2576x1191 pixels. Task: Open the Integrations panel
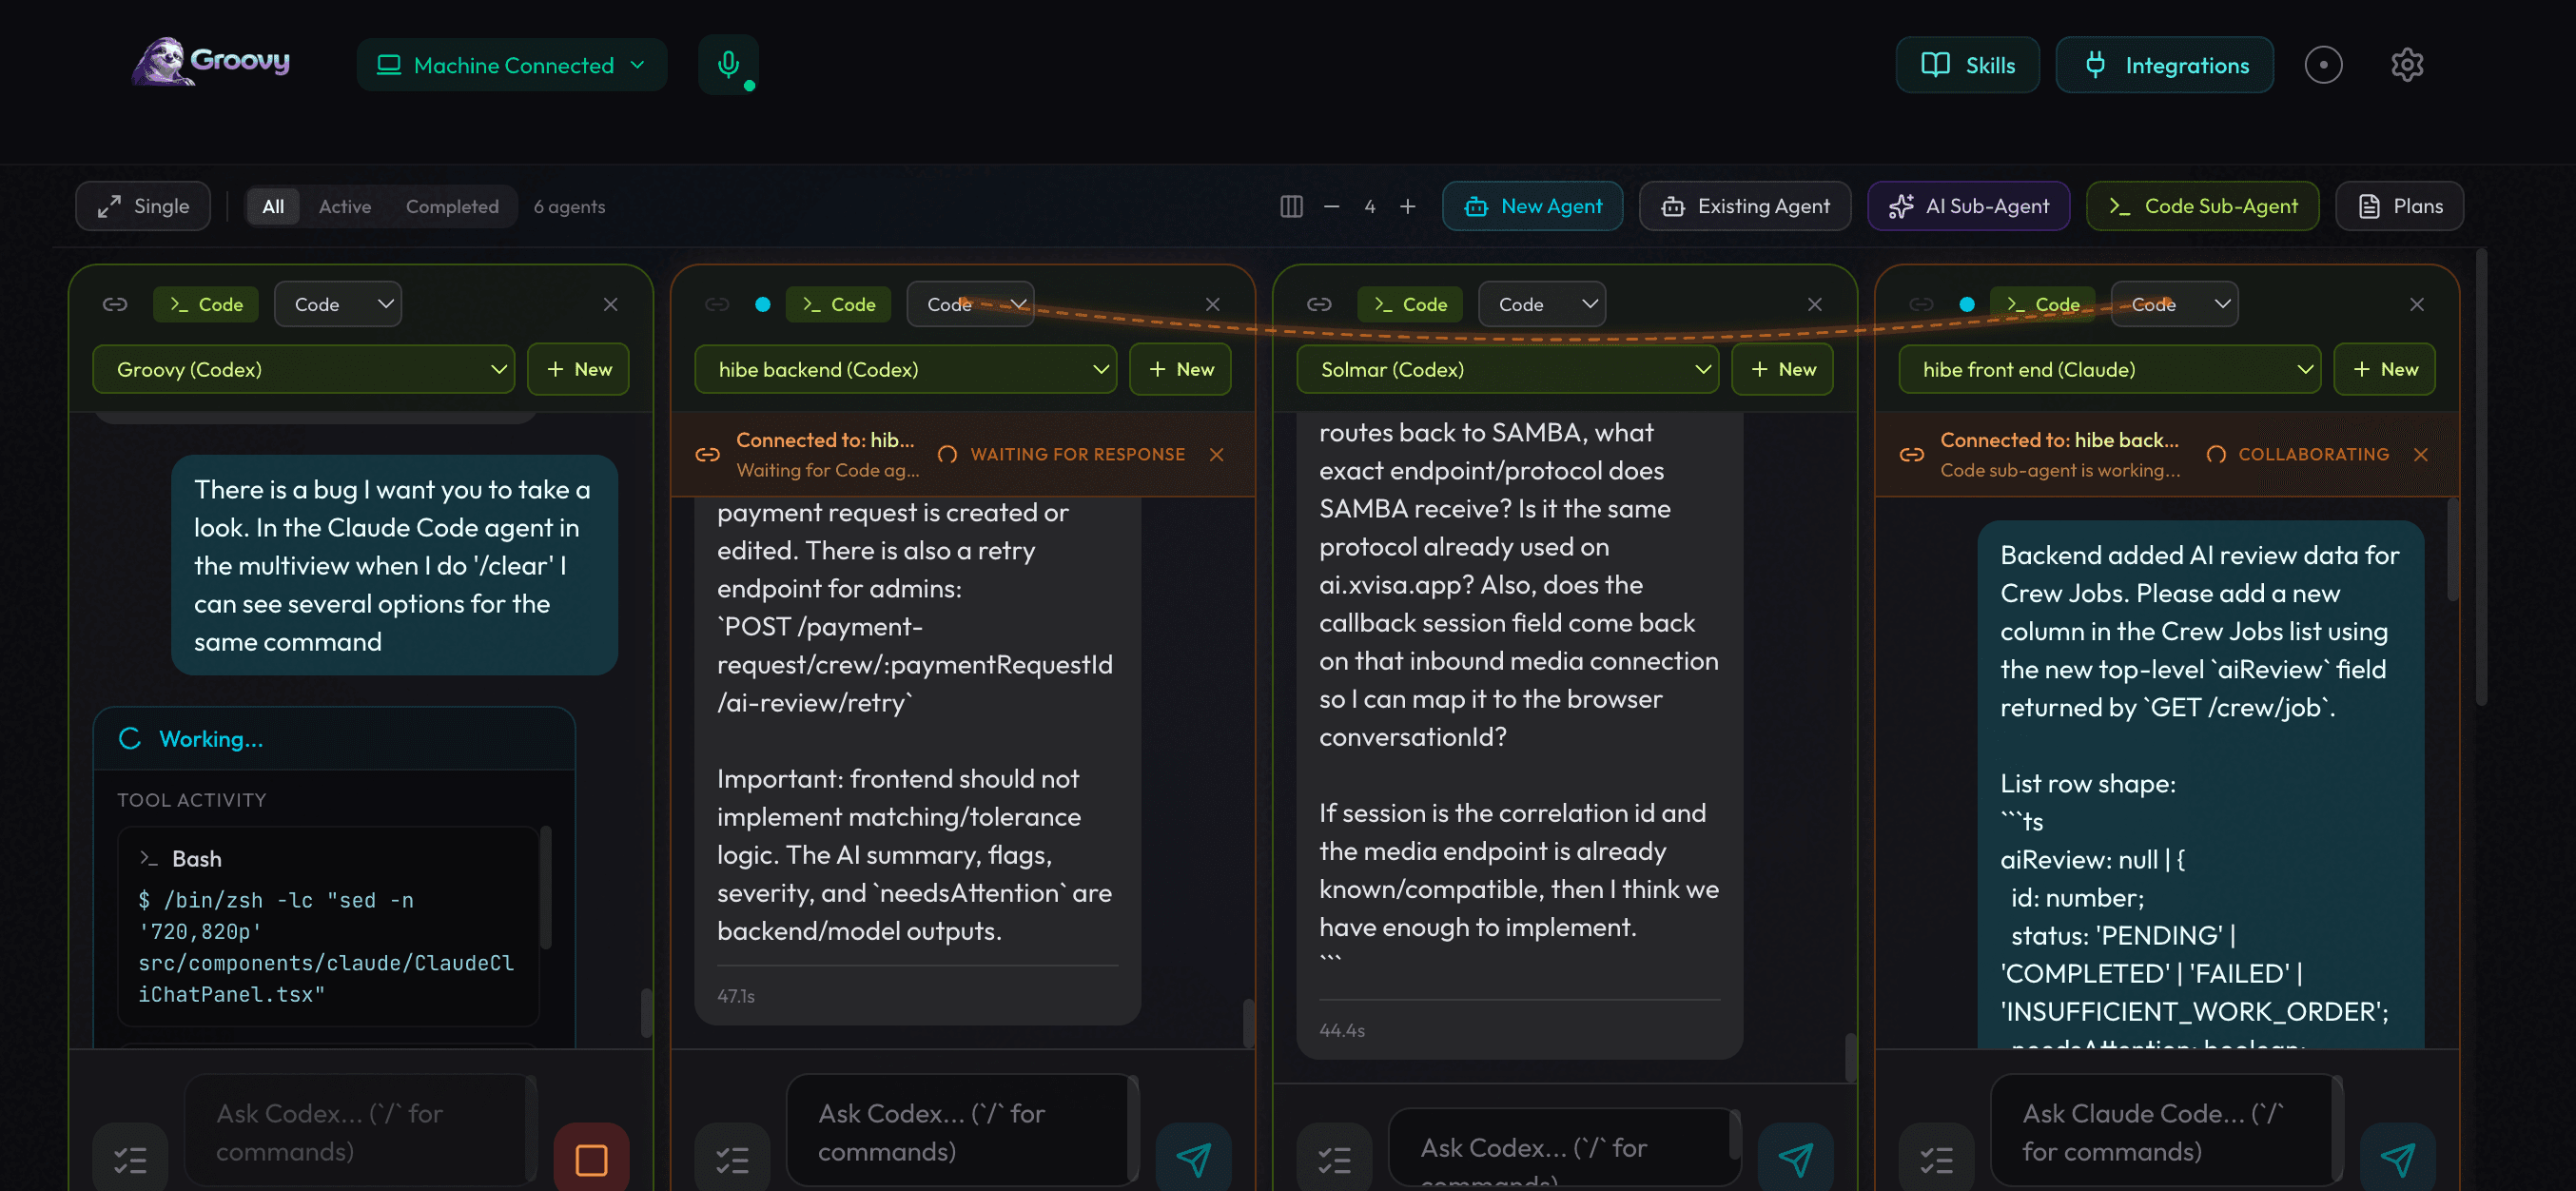[x=2164, y=65]
